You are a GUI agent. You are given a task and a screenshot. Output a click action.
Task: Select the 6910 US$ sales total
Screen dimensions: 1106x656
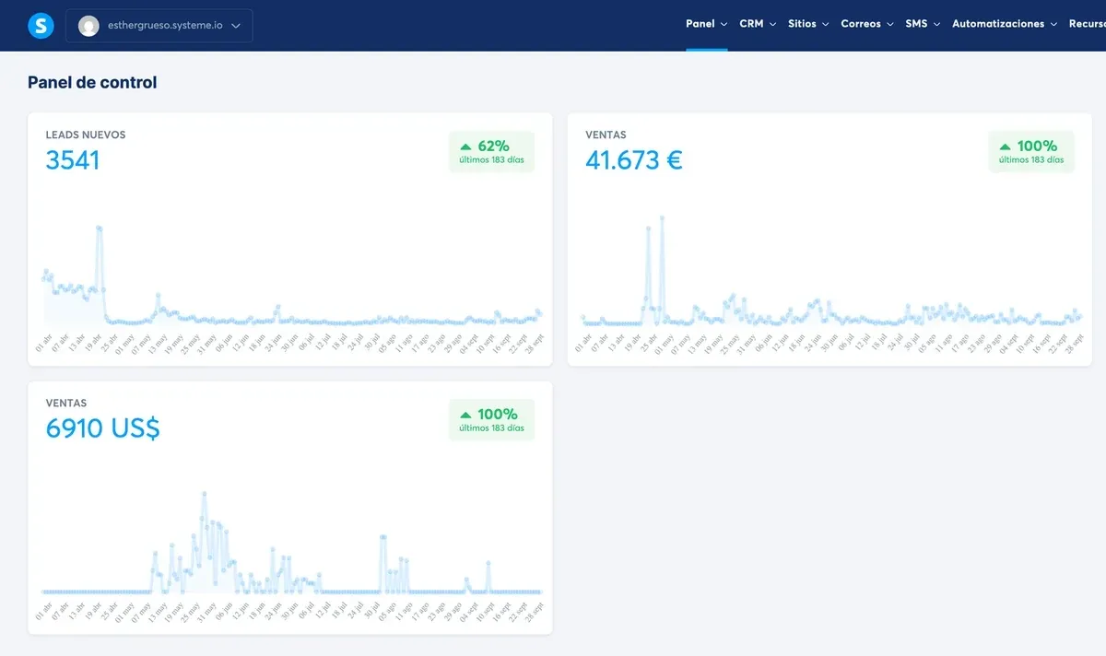103,428
